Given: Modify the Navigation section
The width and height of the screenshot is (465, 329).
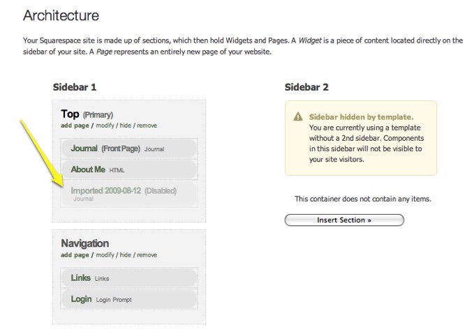Looking at the screenshot, I should 105,255.
